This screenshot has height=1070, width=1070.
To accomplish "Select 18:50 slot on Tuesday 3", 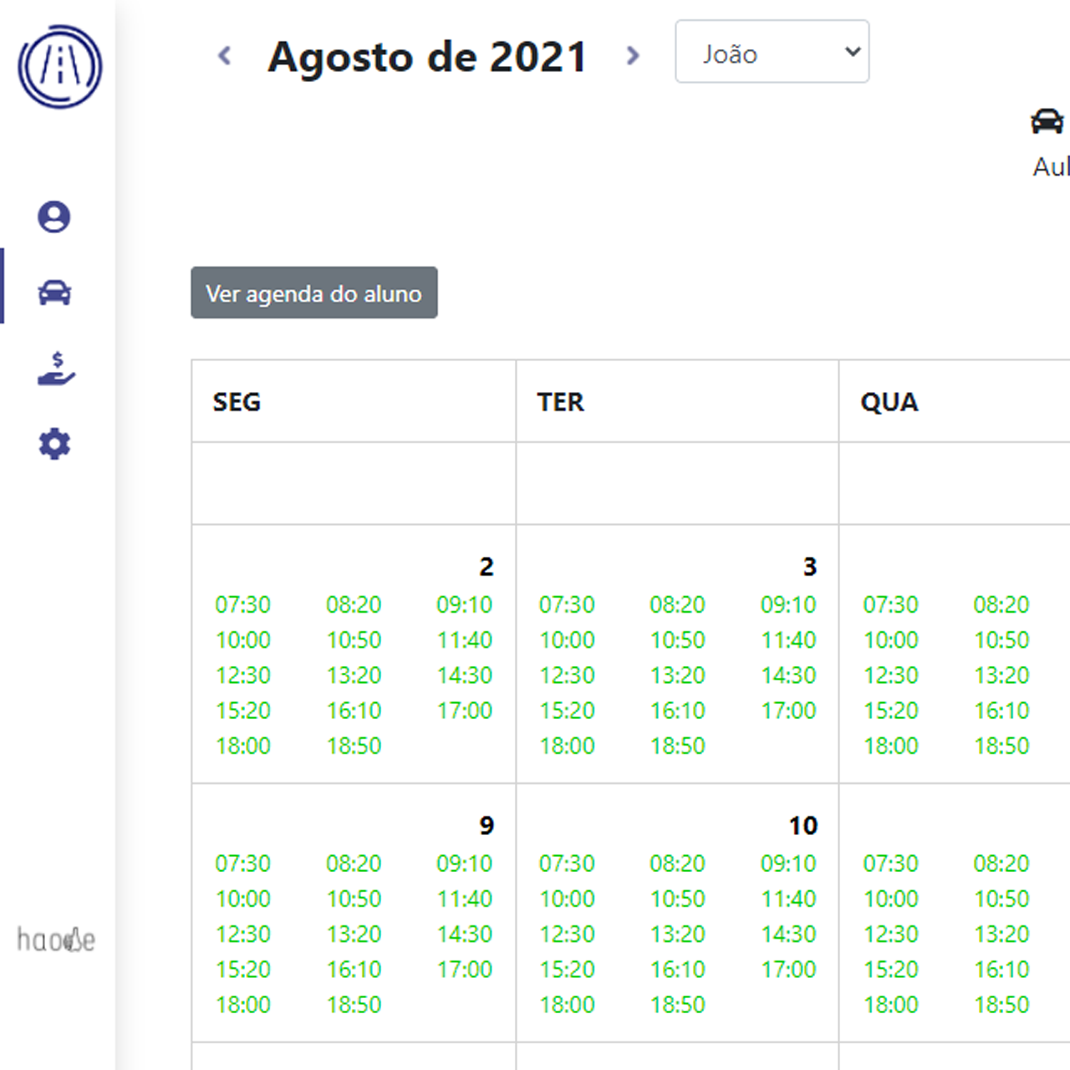I will coord(678,746).
